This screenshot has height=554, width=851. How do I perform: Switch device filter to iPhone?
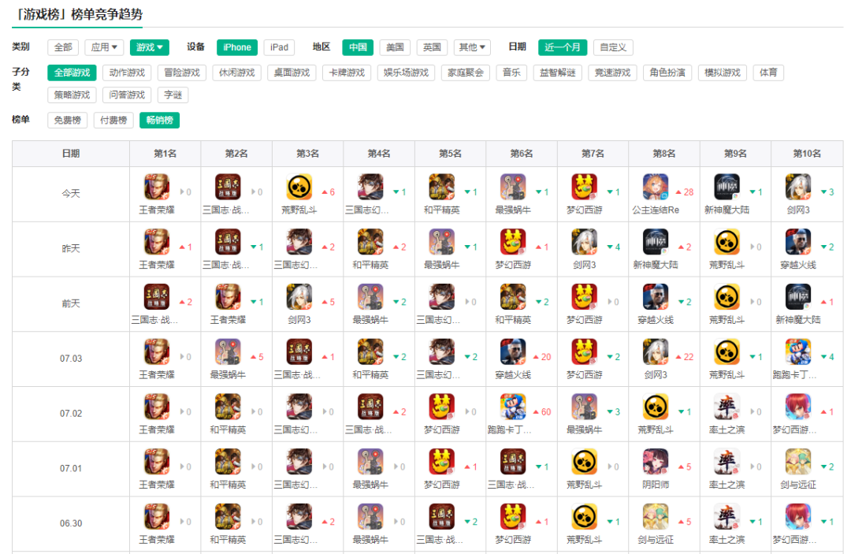[x=237, y=48]
